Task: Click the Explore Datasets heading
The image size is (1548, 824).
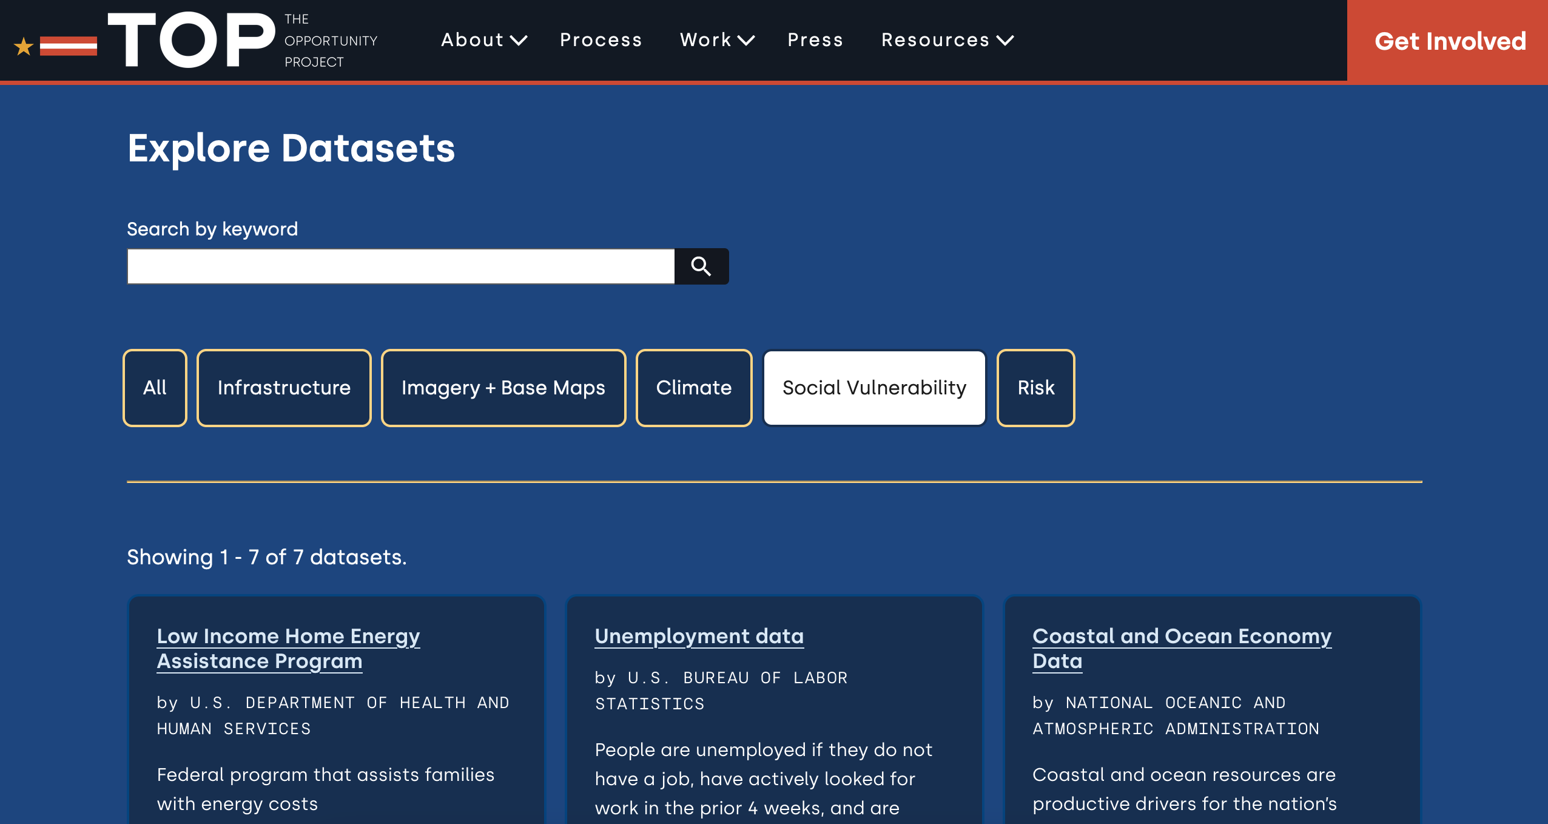Action: (x=291, y=149)
